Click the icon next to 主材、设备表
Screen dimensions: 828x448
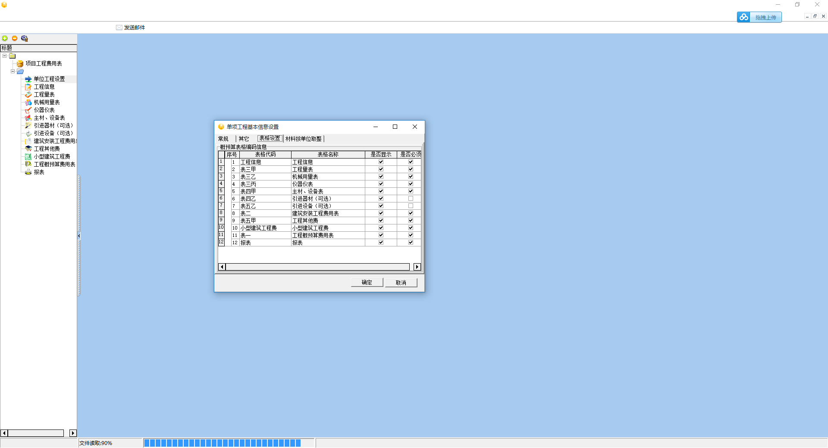click(28, 118)
